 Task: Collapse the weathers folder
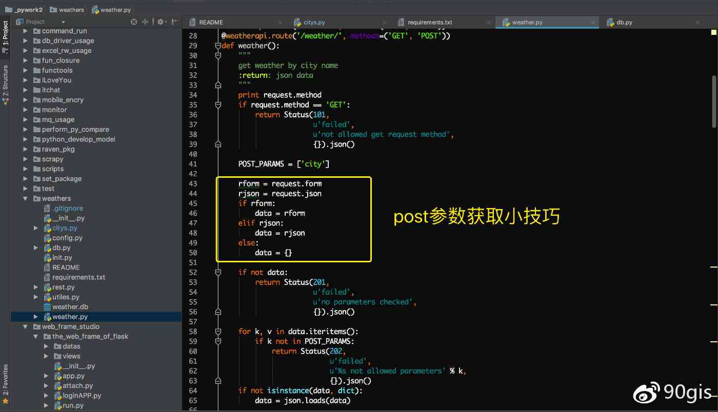click(x=24, y=198)
